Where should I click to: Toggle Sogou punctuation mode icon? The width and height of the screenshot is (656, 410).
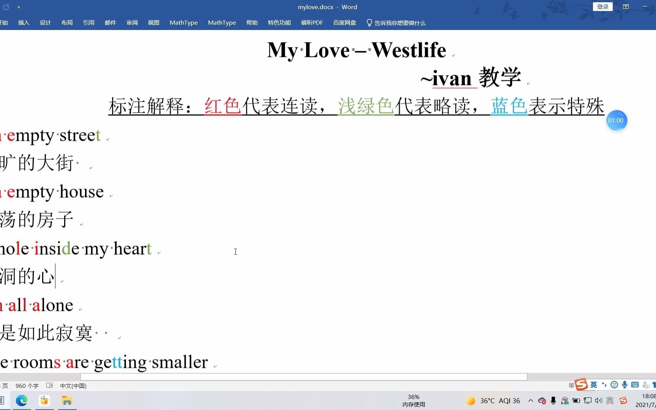pos(604,385)
